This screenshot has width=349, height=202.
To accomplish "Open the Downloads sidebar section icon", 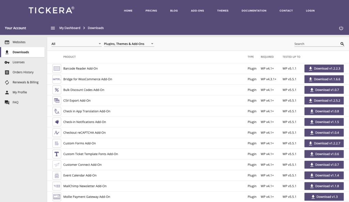I will tap(7, 52).
